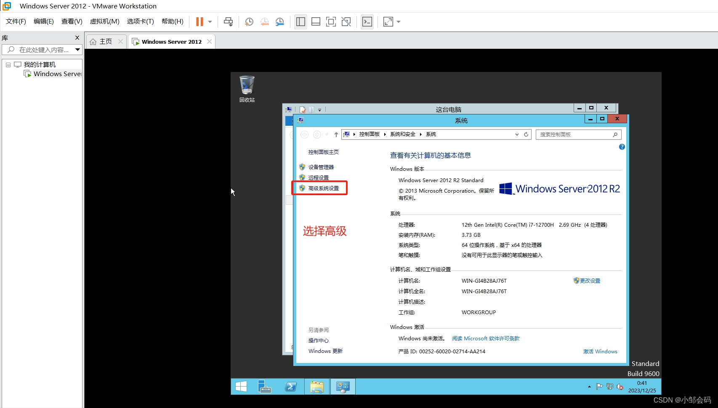Click 控制面板 in the breadcrumb path
This screenshot has width=718, height=408.
(x=369, y=134)
